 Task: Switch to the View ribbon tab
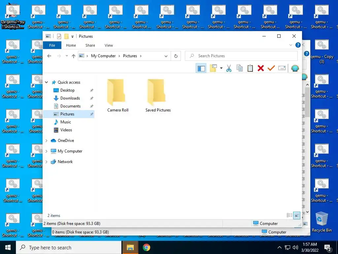pyautogui.click(x=109, y=45)
